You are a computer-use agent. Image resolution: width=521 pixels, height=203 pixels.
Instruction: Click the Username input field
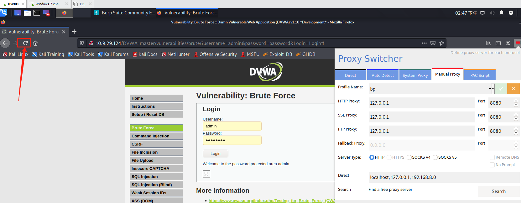(232, 126)
